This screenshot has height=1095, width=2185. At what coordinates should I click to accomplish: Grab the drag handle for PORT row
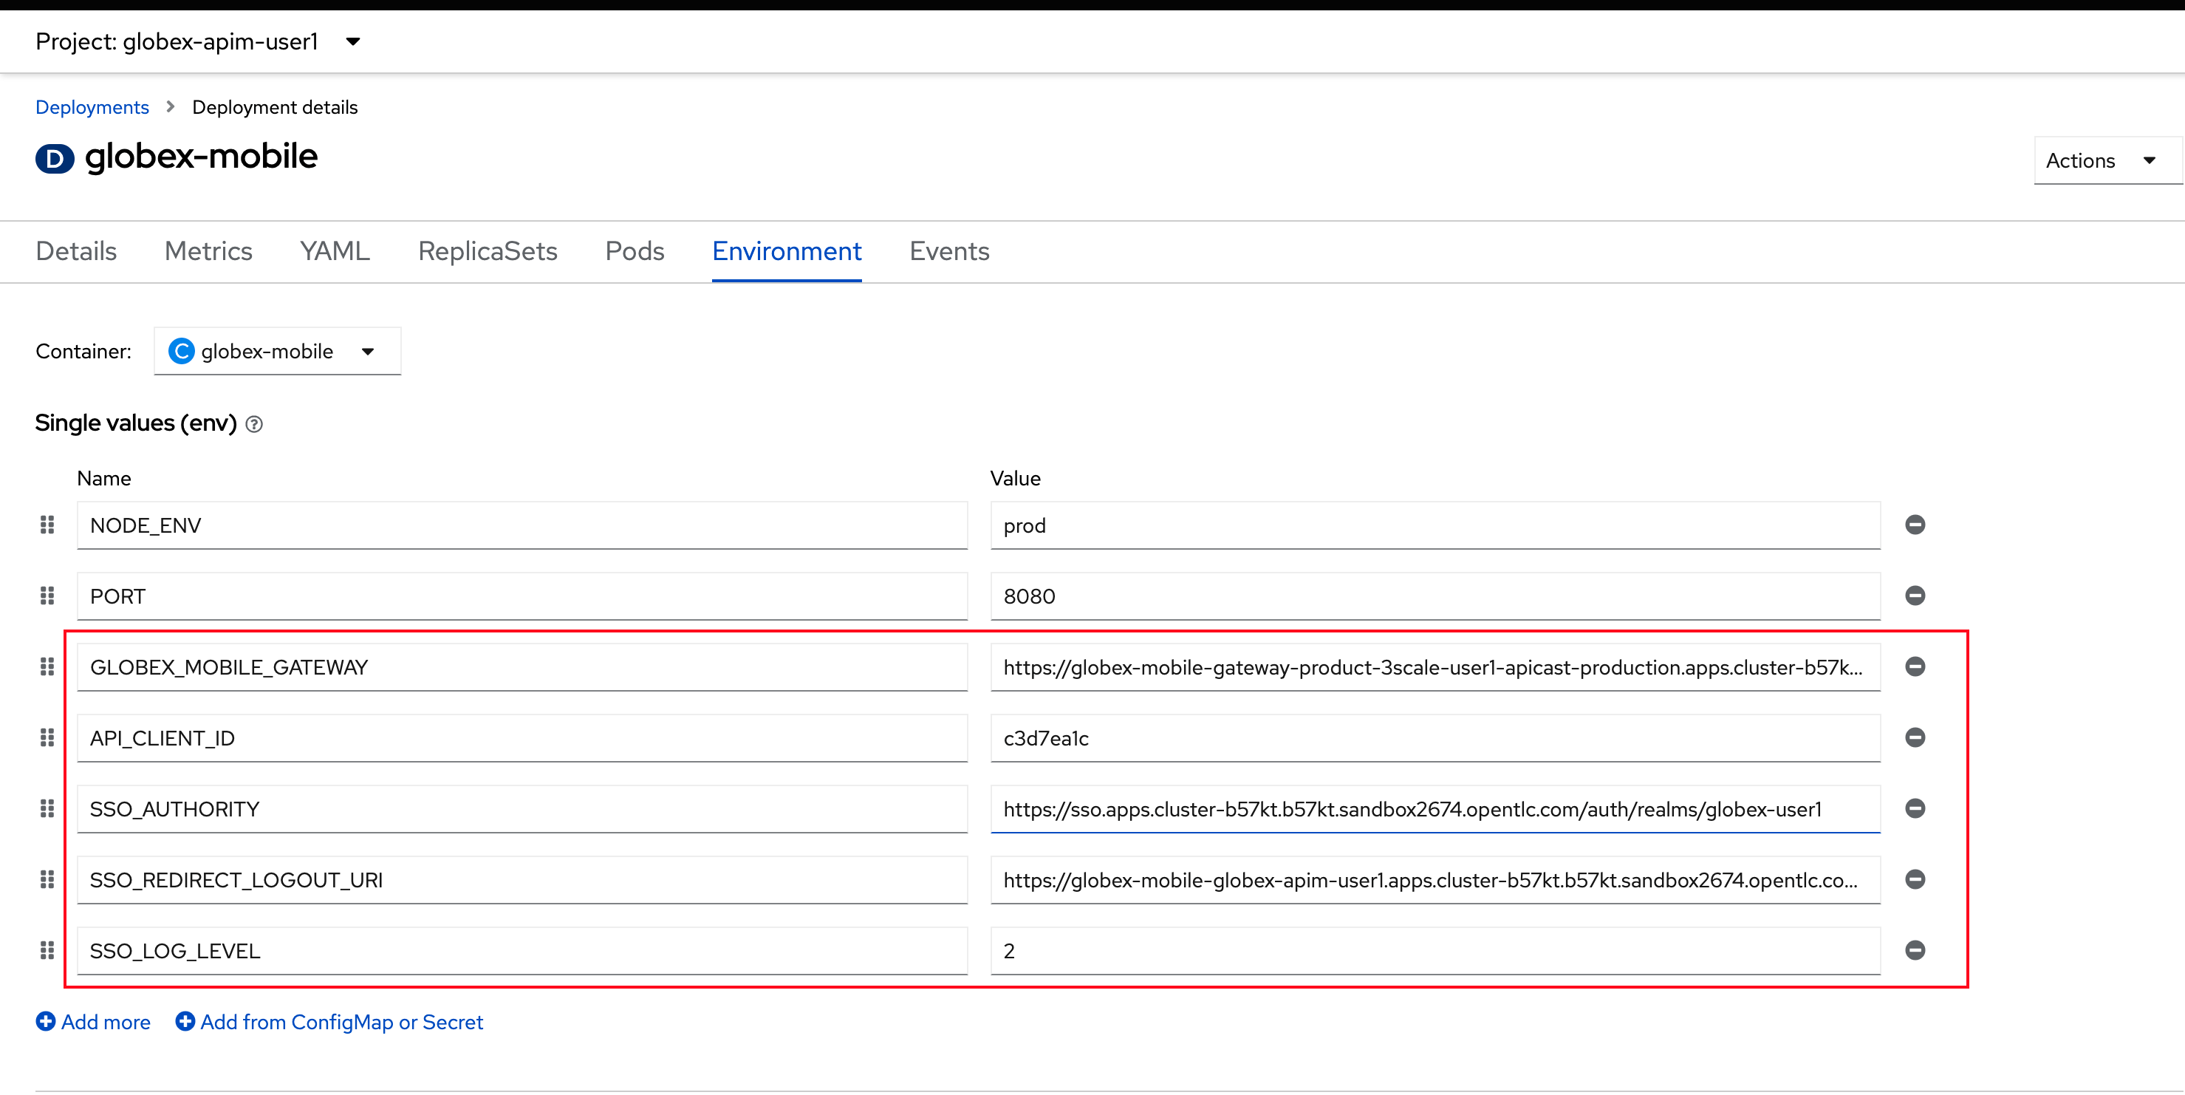pos(47,596)
